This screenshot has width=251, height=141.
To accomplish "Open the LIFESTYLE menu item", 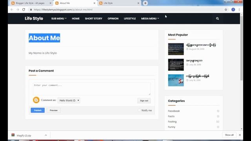I will coord(130,18).
